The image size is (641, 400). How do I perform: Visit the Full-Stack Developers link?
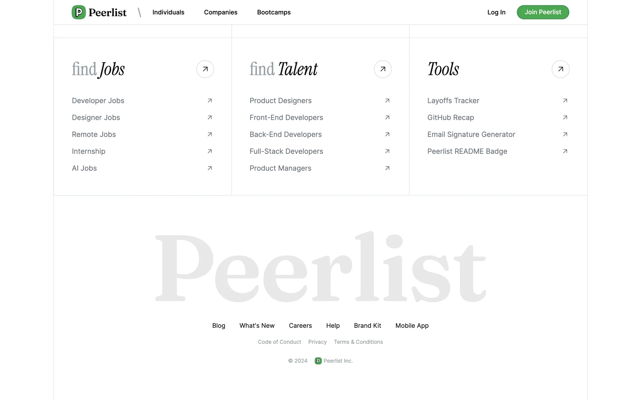[x=286, y=151]
